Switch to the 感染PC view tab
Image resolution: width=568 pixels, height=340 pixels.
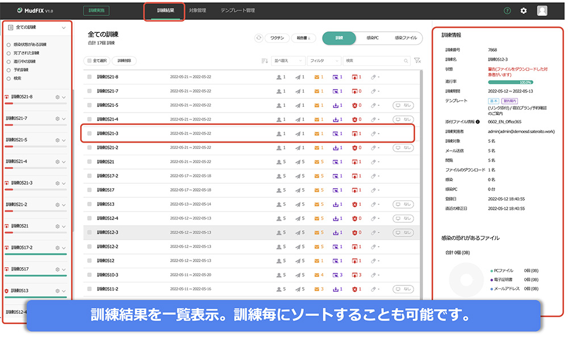click(373, 38)
